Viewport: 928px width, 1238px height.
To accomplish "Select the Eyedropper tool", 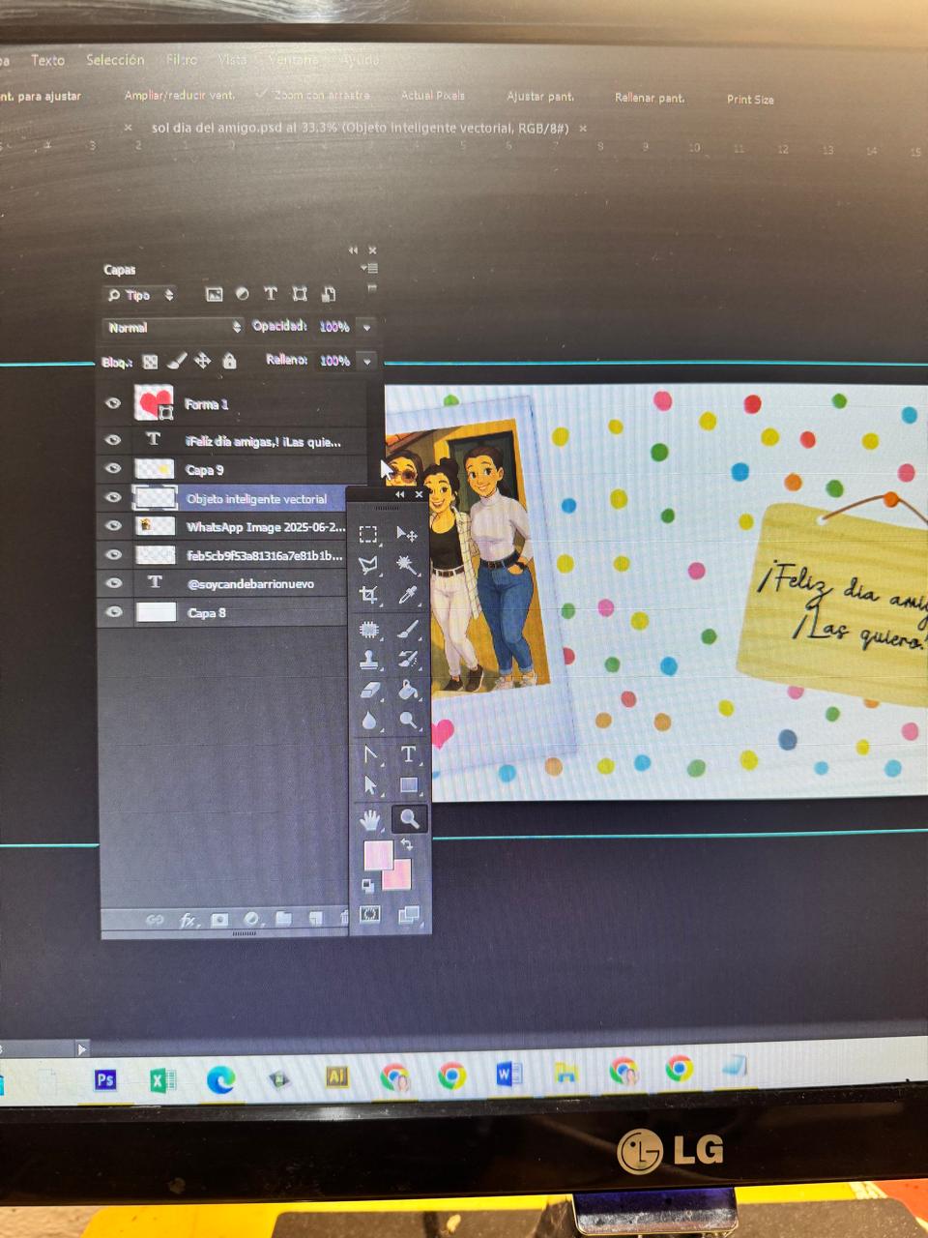I will pos(408,595).
